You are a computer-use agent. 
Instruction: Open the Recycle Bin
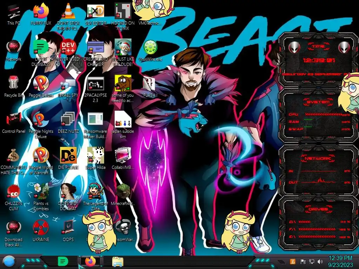tap(14, 87)
